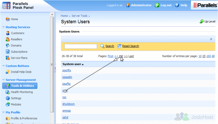Viewport: 218px width, 124px height.
Task: Hide sidebar using the panel collapse handle
Action: tap(55, 68)
